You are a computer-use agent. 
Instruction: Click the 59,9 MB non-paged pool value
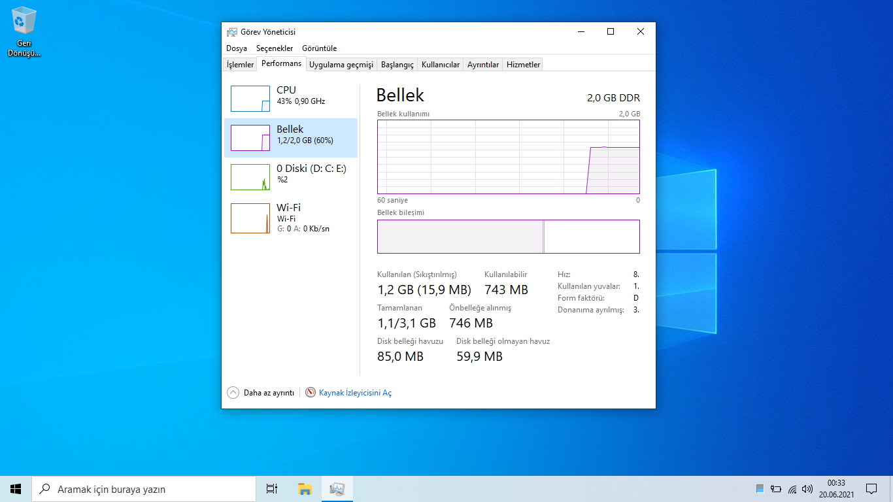[x=480, y=356]
